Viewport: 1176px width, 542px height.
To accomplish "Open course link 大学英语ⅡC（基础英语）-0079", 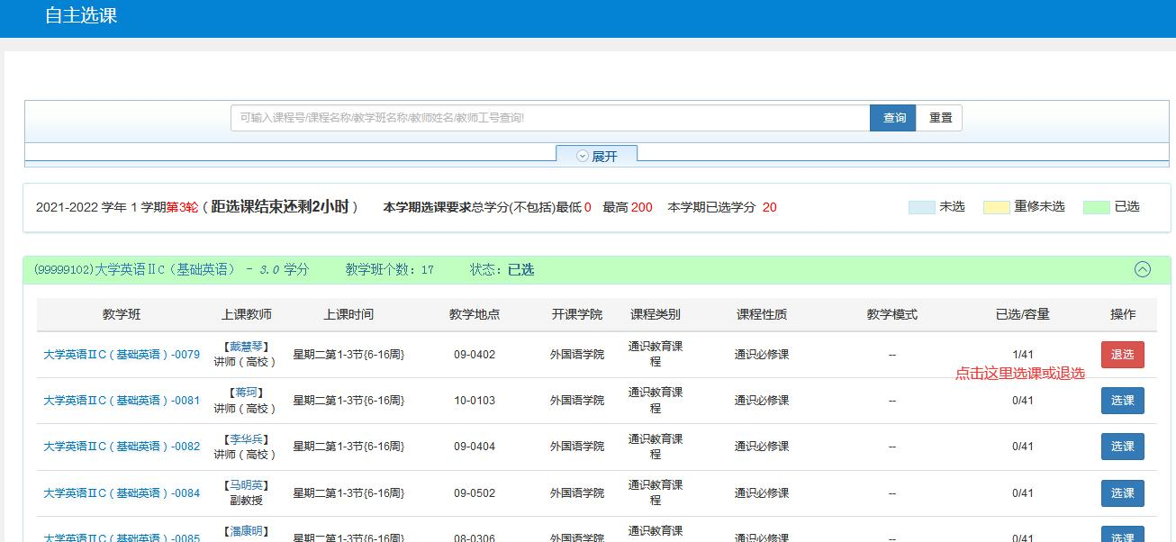I will point(120,355).
